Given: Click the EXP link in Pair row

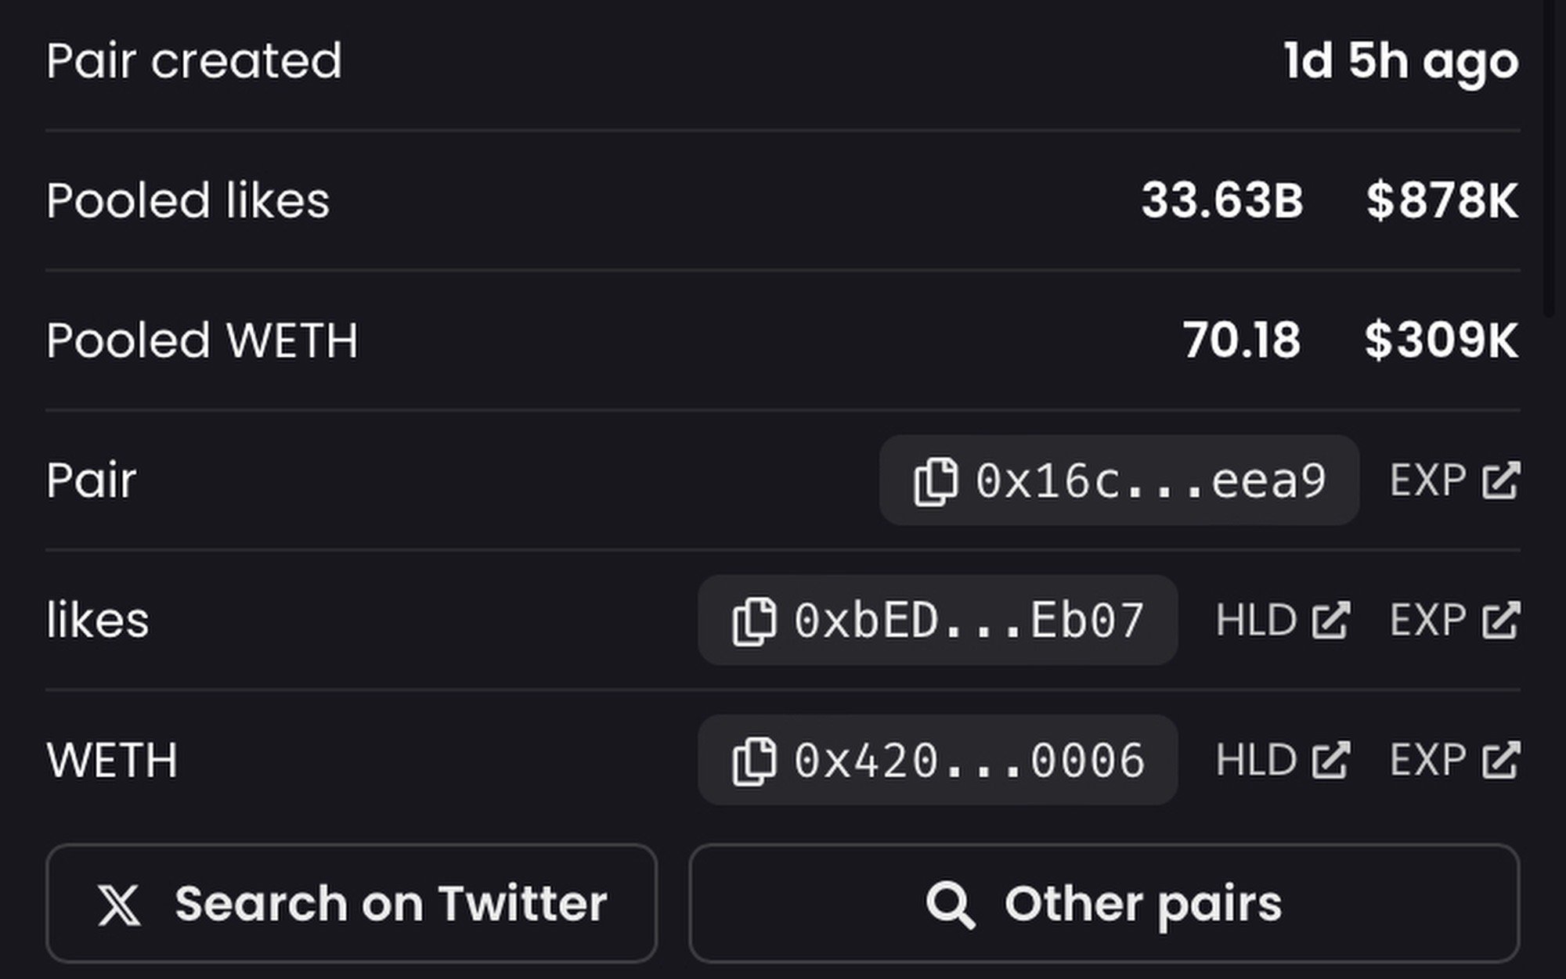Looking at the screenshot, I should point(1427,480).
